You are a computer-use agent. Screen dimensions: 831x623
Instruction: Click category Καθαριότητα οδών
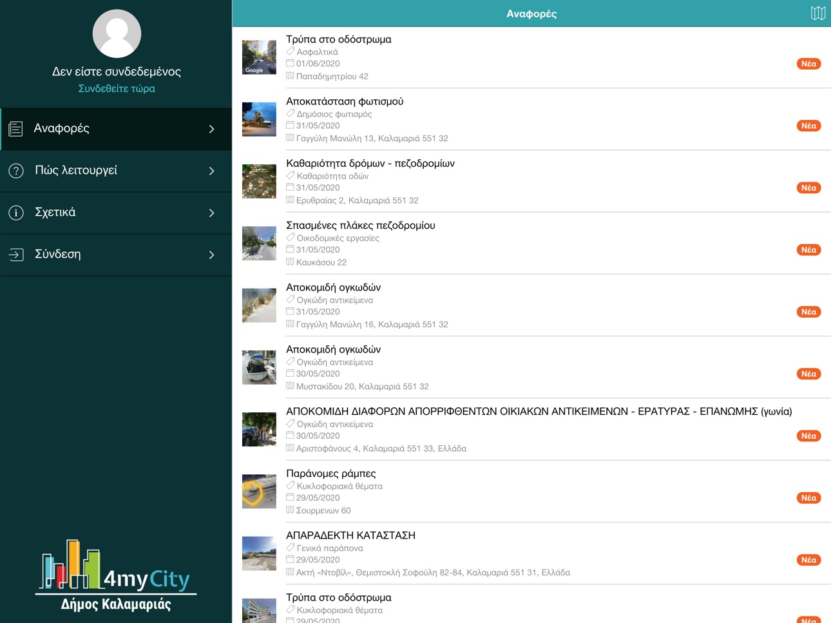(332, 176)
